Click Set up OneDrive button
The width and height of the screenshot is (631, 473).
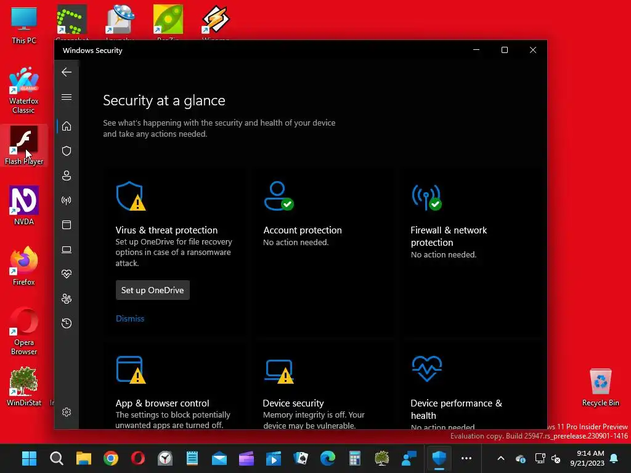tap(153, 290)
